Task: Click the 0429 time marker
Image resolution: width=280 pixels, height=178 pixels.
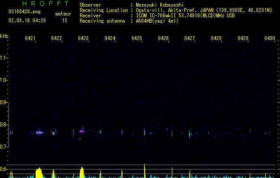Action: [243, 38]
